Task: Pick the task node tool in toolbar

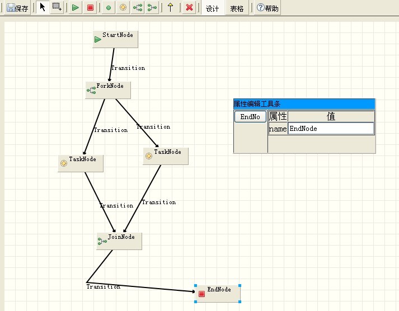Action: (x=123, y=8)
